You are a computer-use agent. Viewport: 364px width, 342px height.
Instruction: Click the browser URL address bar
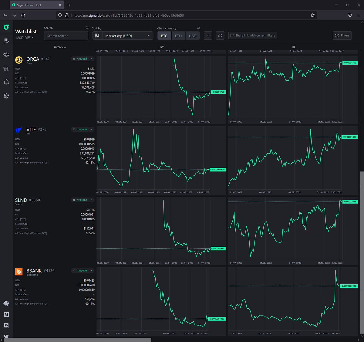pyautogui.click(x=186, y=15)
